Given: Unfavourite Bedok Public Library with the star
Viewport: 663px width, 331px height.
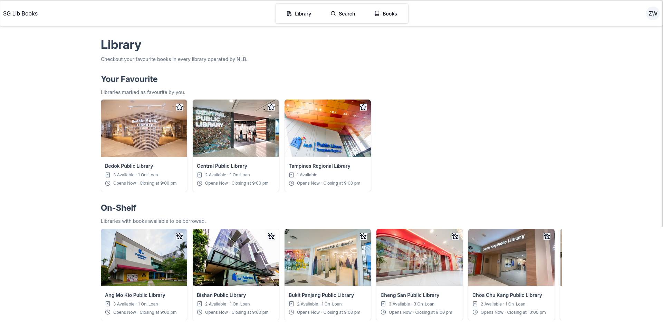Looking at the screenshot, I should pos(180,107).
